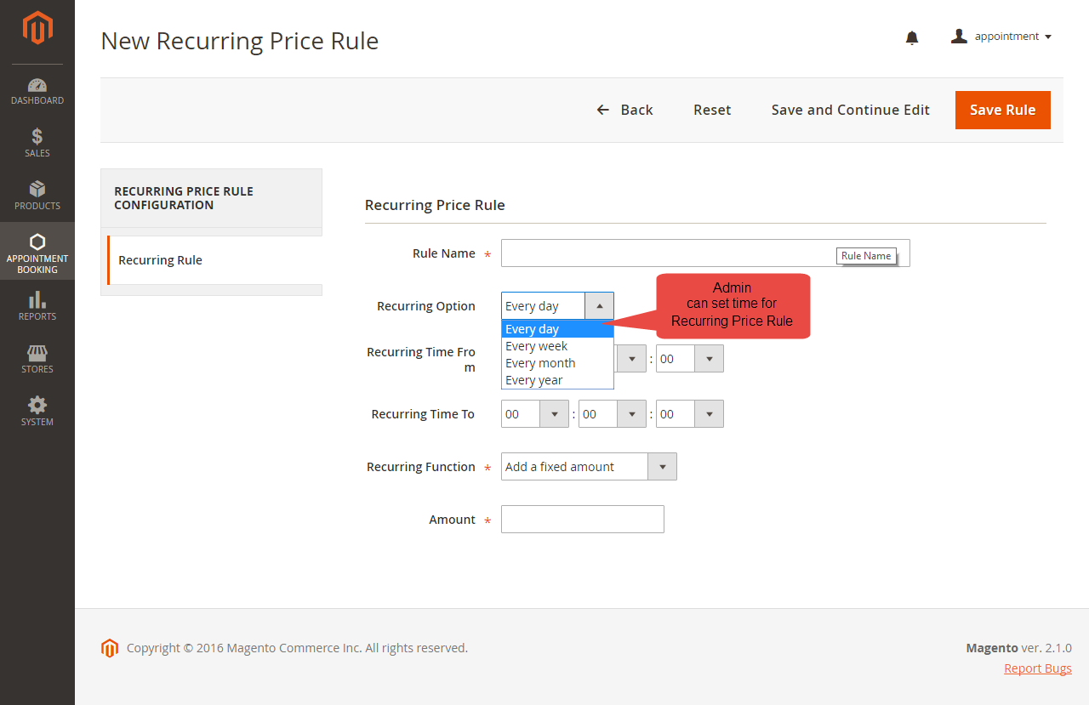The height and width of the screenshot is (705, 1089).
Task: Open the Appointment Booking sidebar icon
Action: coord(37,252)
